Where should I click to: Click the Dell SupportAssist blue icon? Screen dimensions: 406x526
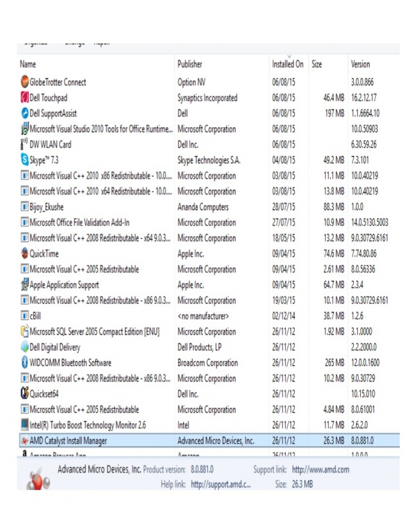click(x=24, y=113)
